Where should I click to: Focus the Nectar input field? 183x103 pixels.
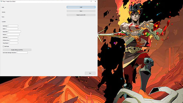[13, 34]
